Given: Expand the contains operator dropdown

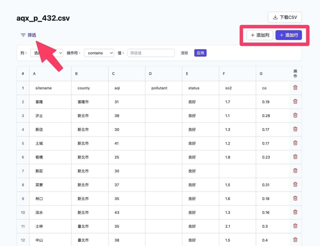Looking at the screenshot, I should click(x=99, y=53).
